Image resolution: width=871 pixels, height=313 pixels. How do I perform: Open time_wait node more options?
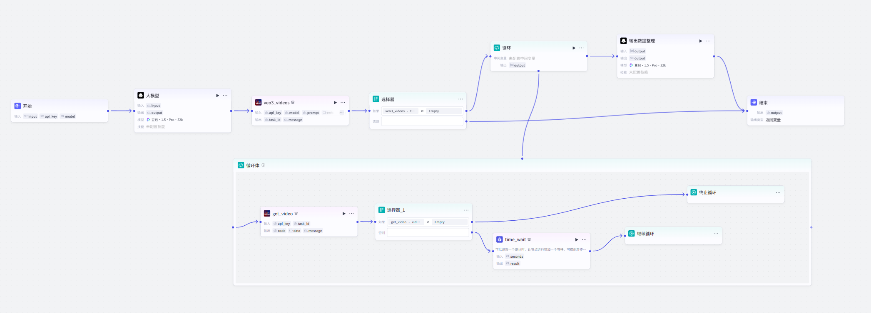pyautogui.click(x=584, y=240)
